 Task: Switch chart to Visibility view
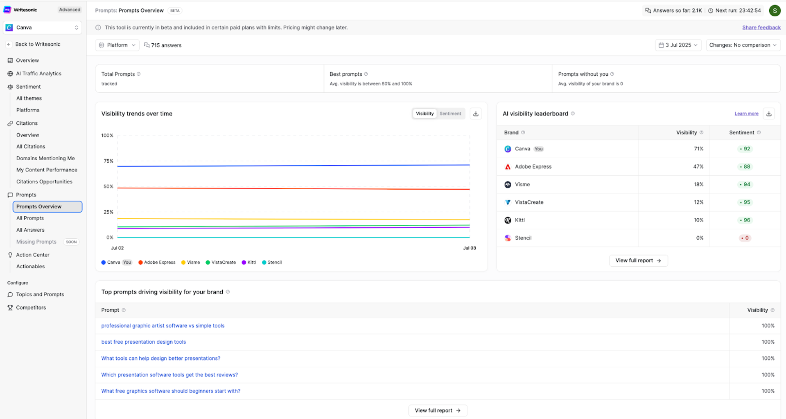pyautogui.click(x=425, y=114)
